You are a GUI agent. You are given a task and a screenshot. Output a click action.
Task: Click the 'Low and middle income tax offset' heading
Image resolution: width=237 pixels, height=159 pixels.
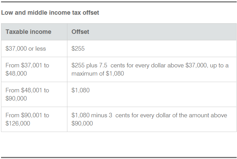(x=50, y=13)
